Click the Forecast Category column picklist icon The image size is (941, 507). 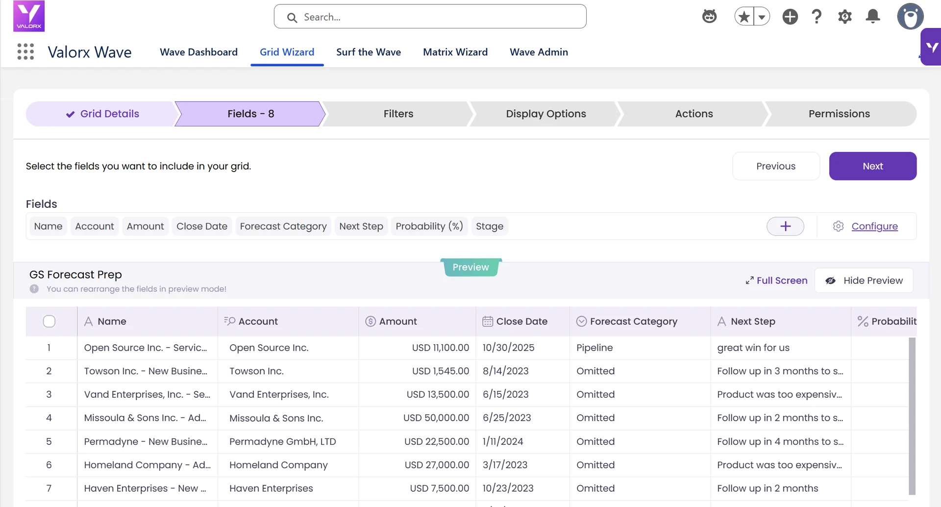(581, 322)
